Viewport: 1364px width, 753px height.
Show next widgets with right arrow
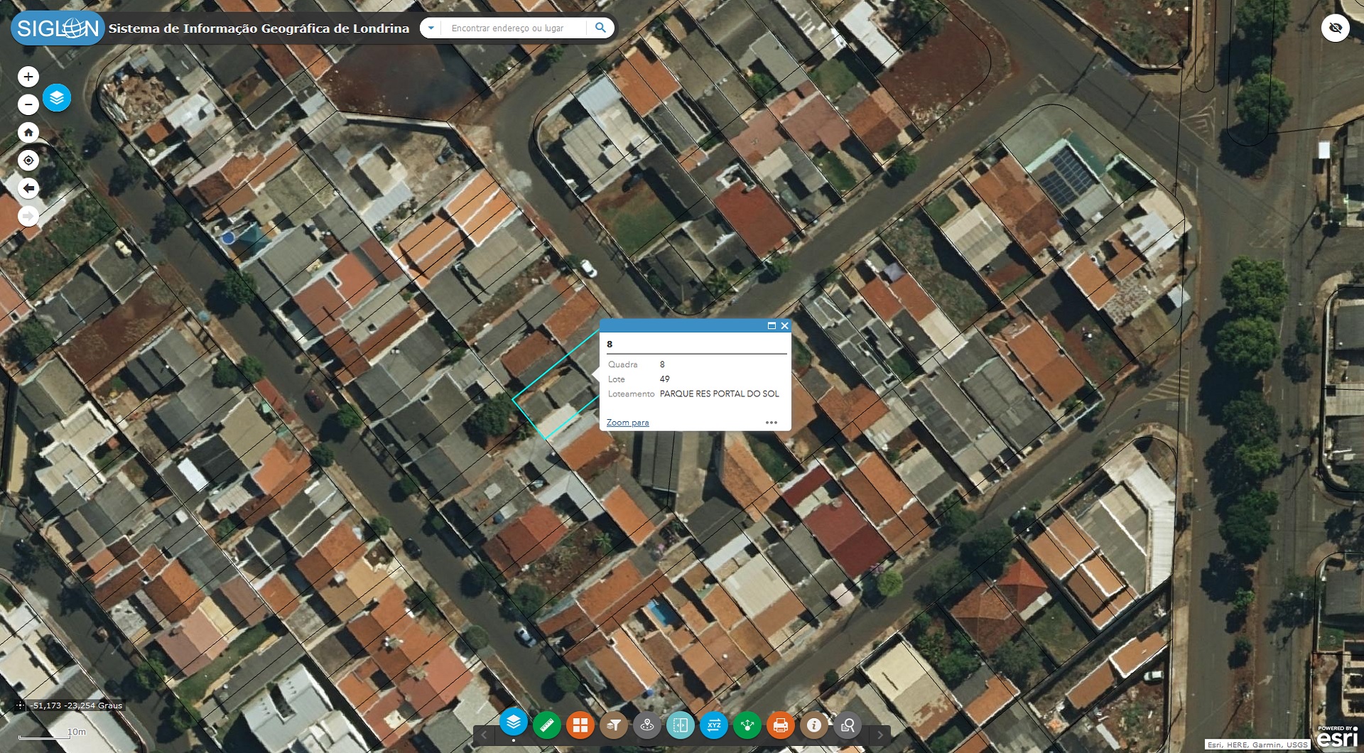pos(880,735)
